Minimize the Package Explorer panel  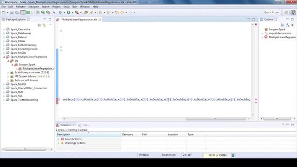(x=45, y=19)
